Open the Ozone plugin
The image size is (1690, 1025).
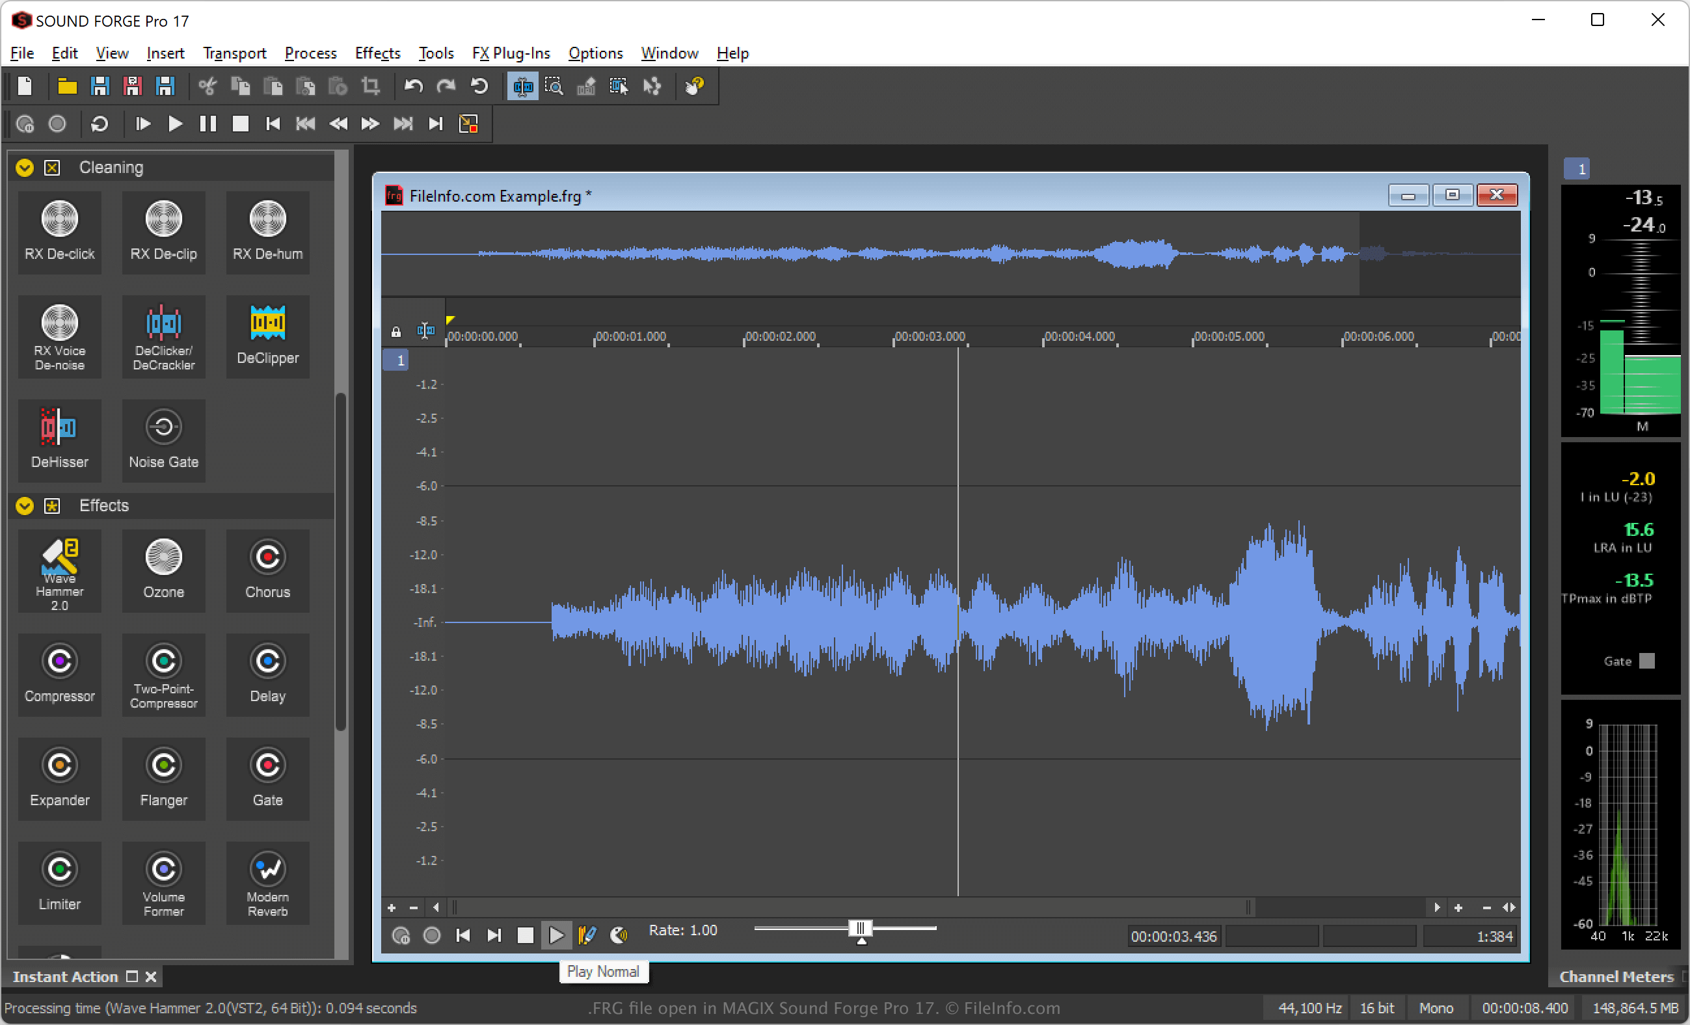[x=164, y=571]
